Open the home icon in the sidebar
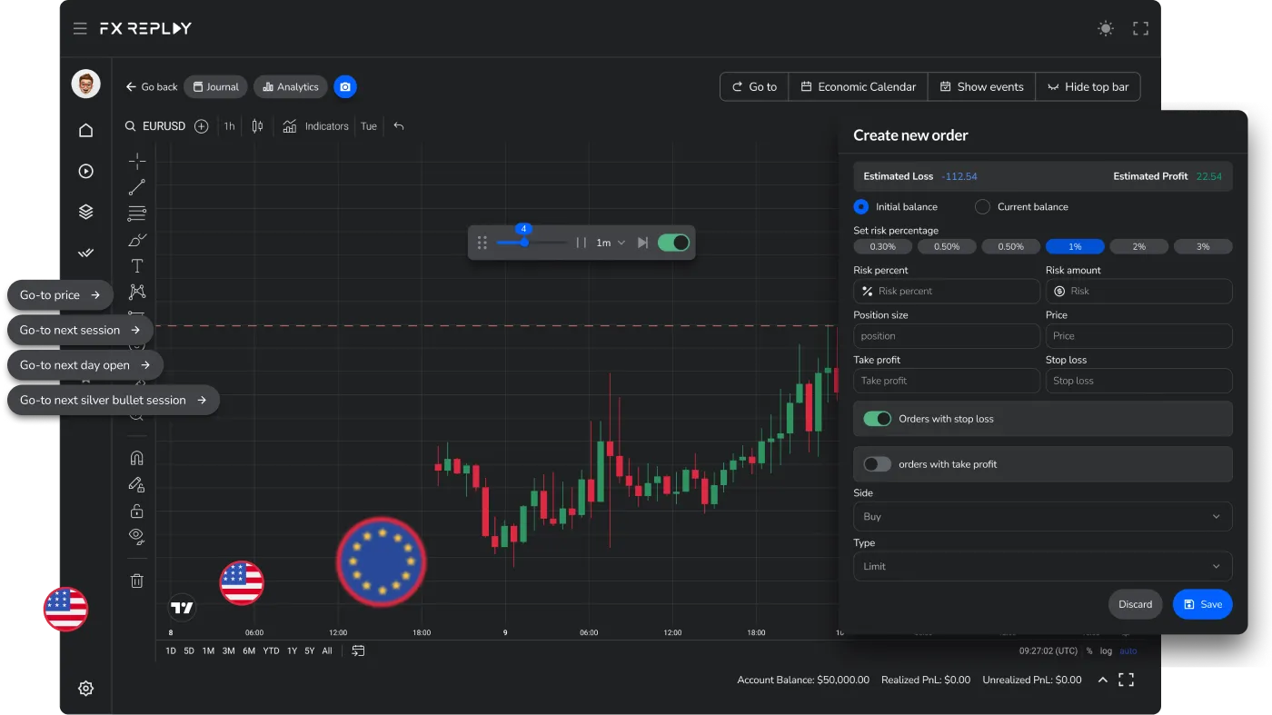The width and height of the screenshot is (1272, 715). pos(85,130)
